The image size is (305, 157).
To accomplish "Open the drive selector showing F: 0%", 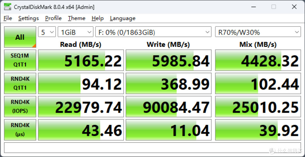I will (153, 32).
